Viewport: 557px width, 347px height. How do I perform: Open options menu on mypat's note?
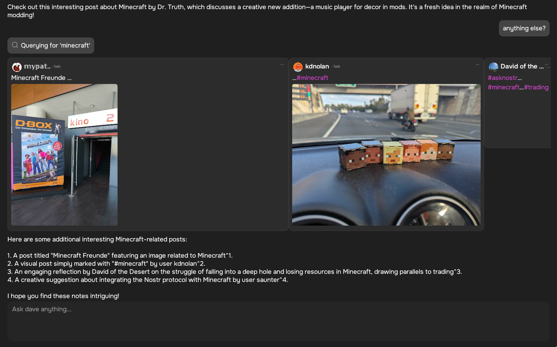tap(282, 65)
